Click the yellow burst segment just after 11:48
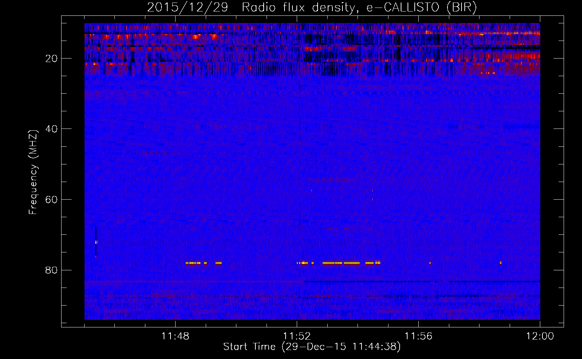Viewport: 582px width, 359px height. coord(193,263)
